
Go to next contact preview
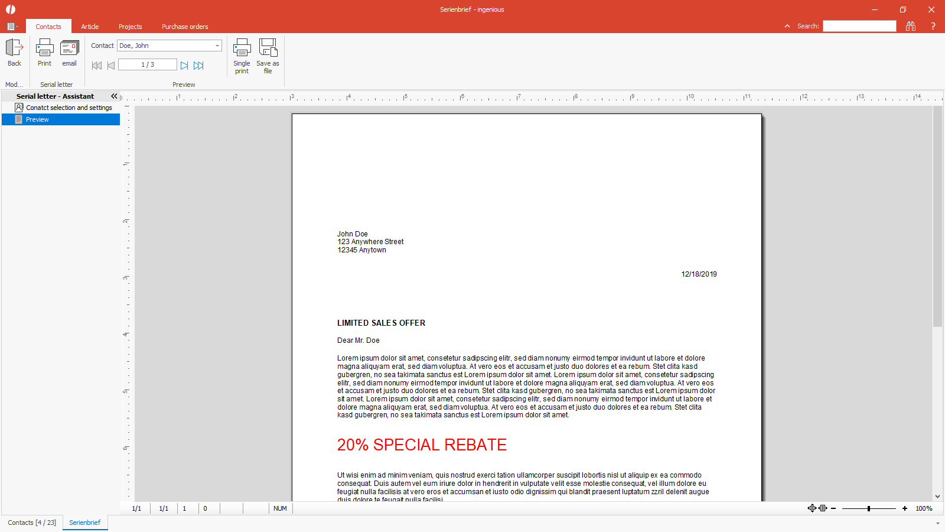coord(184,66)
